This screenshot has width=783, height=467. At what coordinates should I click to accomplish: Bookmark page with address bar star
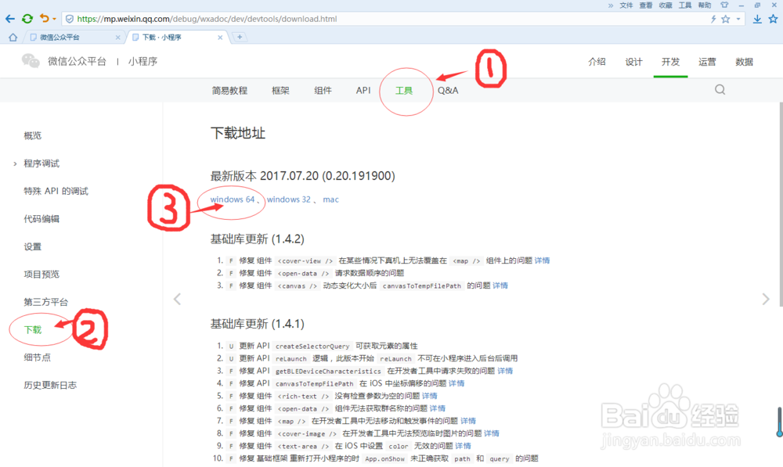(726, 19)
